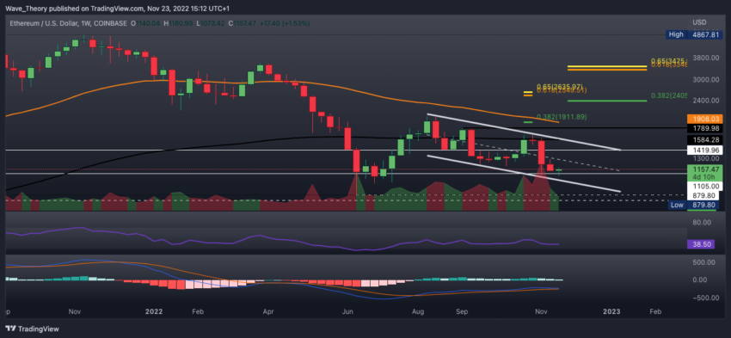
Task: Select the upper white descending channel line
Action: [524, 132]
